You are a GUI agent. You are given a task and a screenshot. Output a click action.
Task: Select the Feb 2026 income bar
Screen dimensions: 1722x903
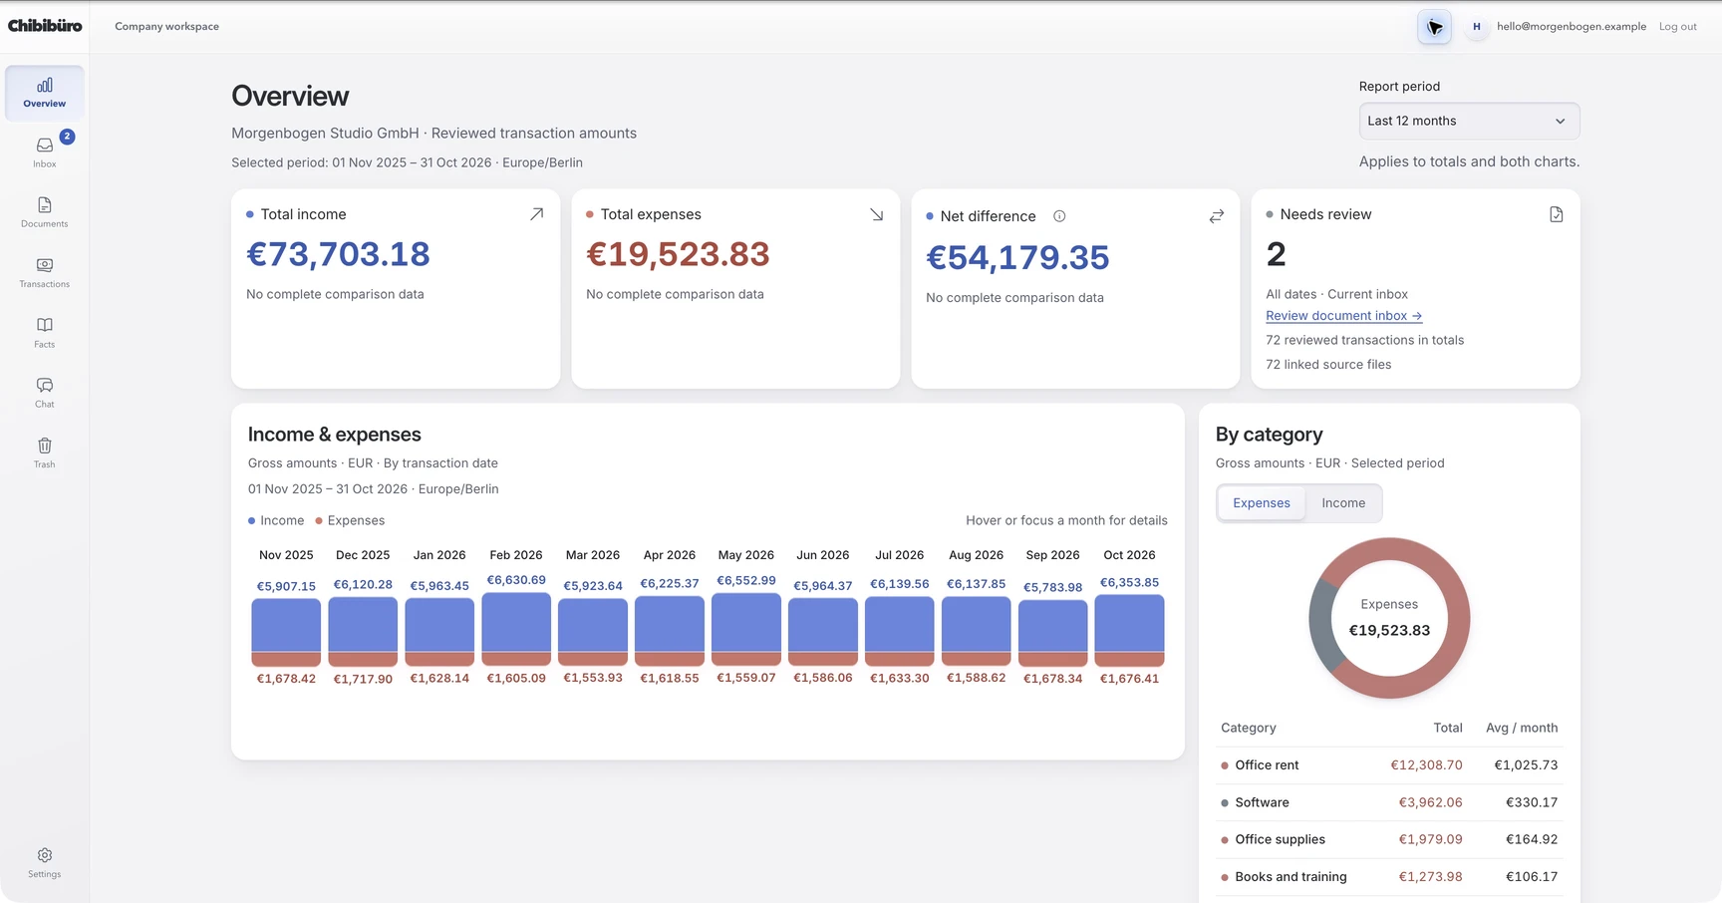click(x=516, y=623)
